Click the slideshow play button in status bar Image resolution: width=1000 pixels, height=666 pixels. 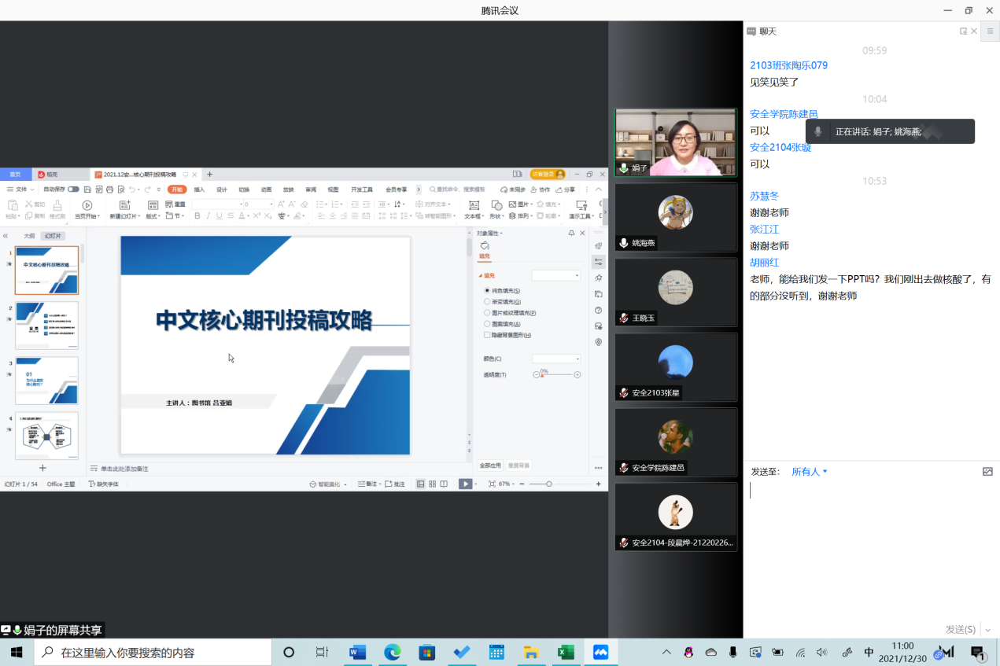tap(466, 484)
